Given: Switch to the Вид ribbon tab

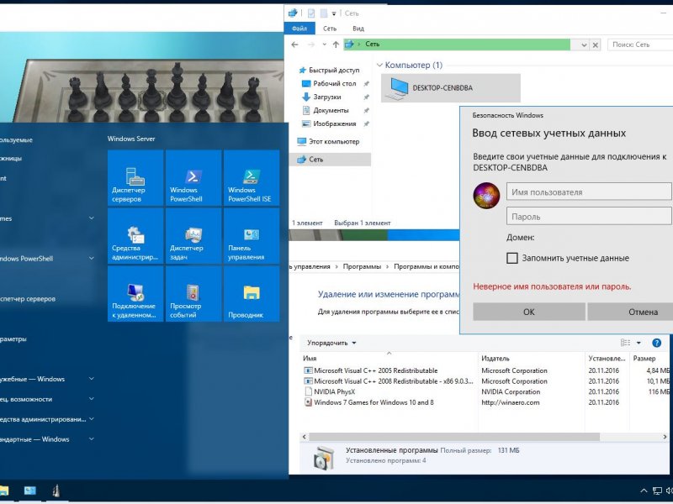Looking at the screenshot, I should [358, 29].
